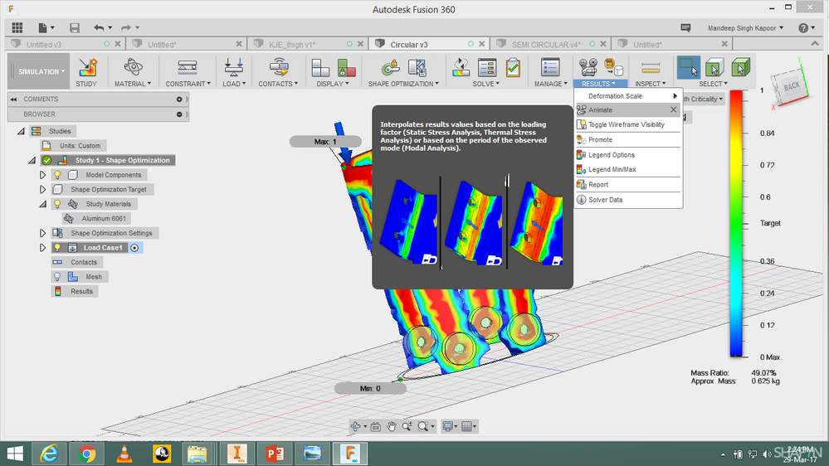This screenshot has width=829, height=466.
Task: Toggle visibility bulb for Model Components
Action: coord(57,175)
